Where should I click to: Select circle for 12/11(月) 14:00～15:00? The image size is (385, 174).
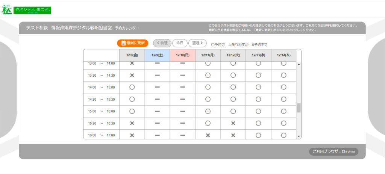pos(208,87)
